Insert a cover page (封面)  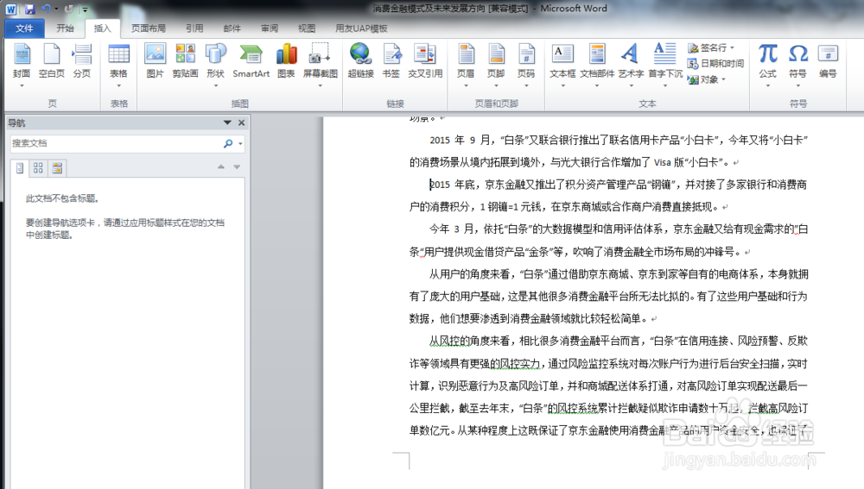(x=22, y=65)
